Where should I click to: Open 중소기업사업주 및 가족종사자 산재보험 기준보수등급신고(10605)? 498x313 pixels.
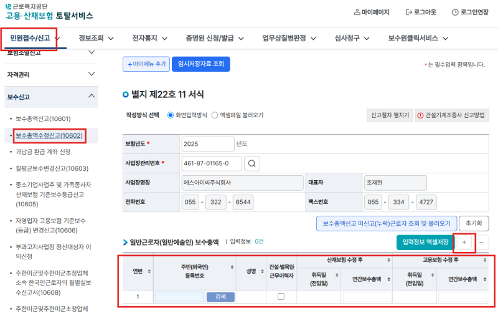coord(54,195)
